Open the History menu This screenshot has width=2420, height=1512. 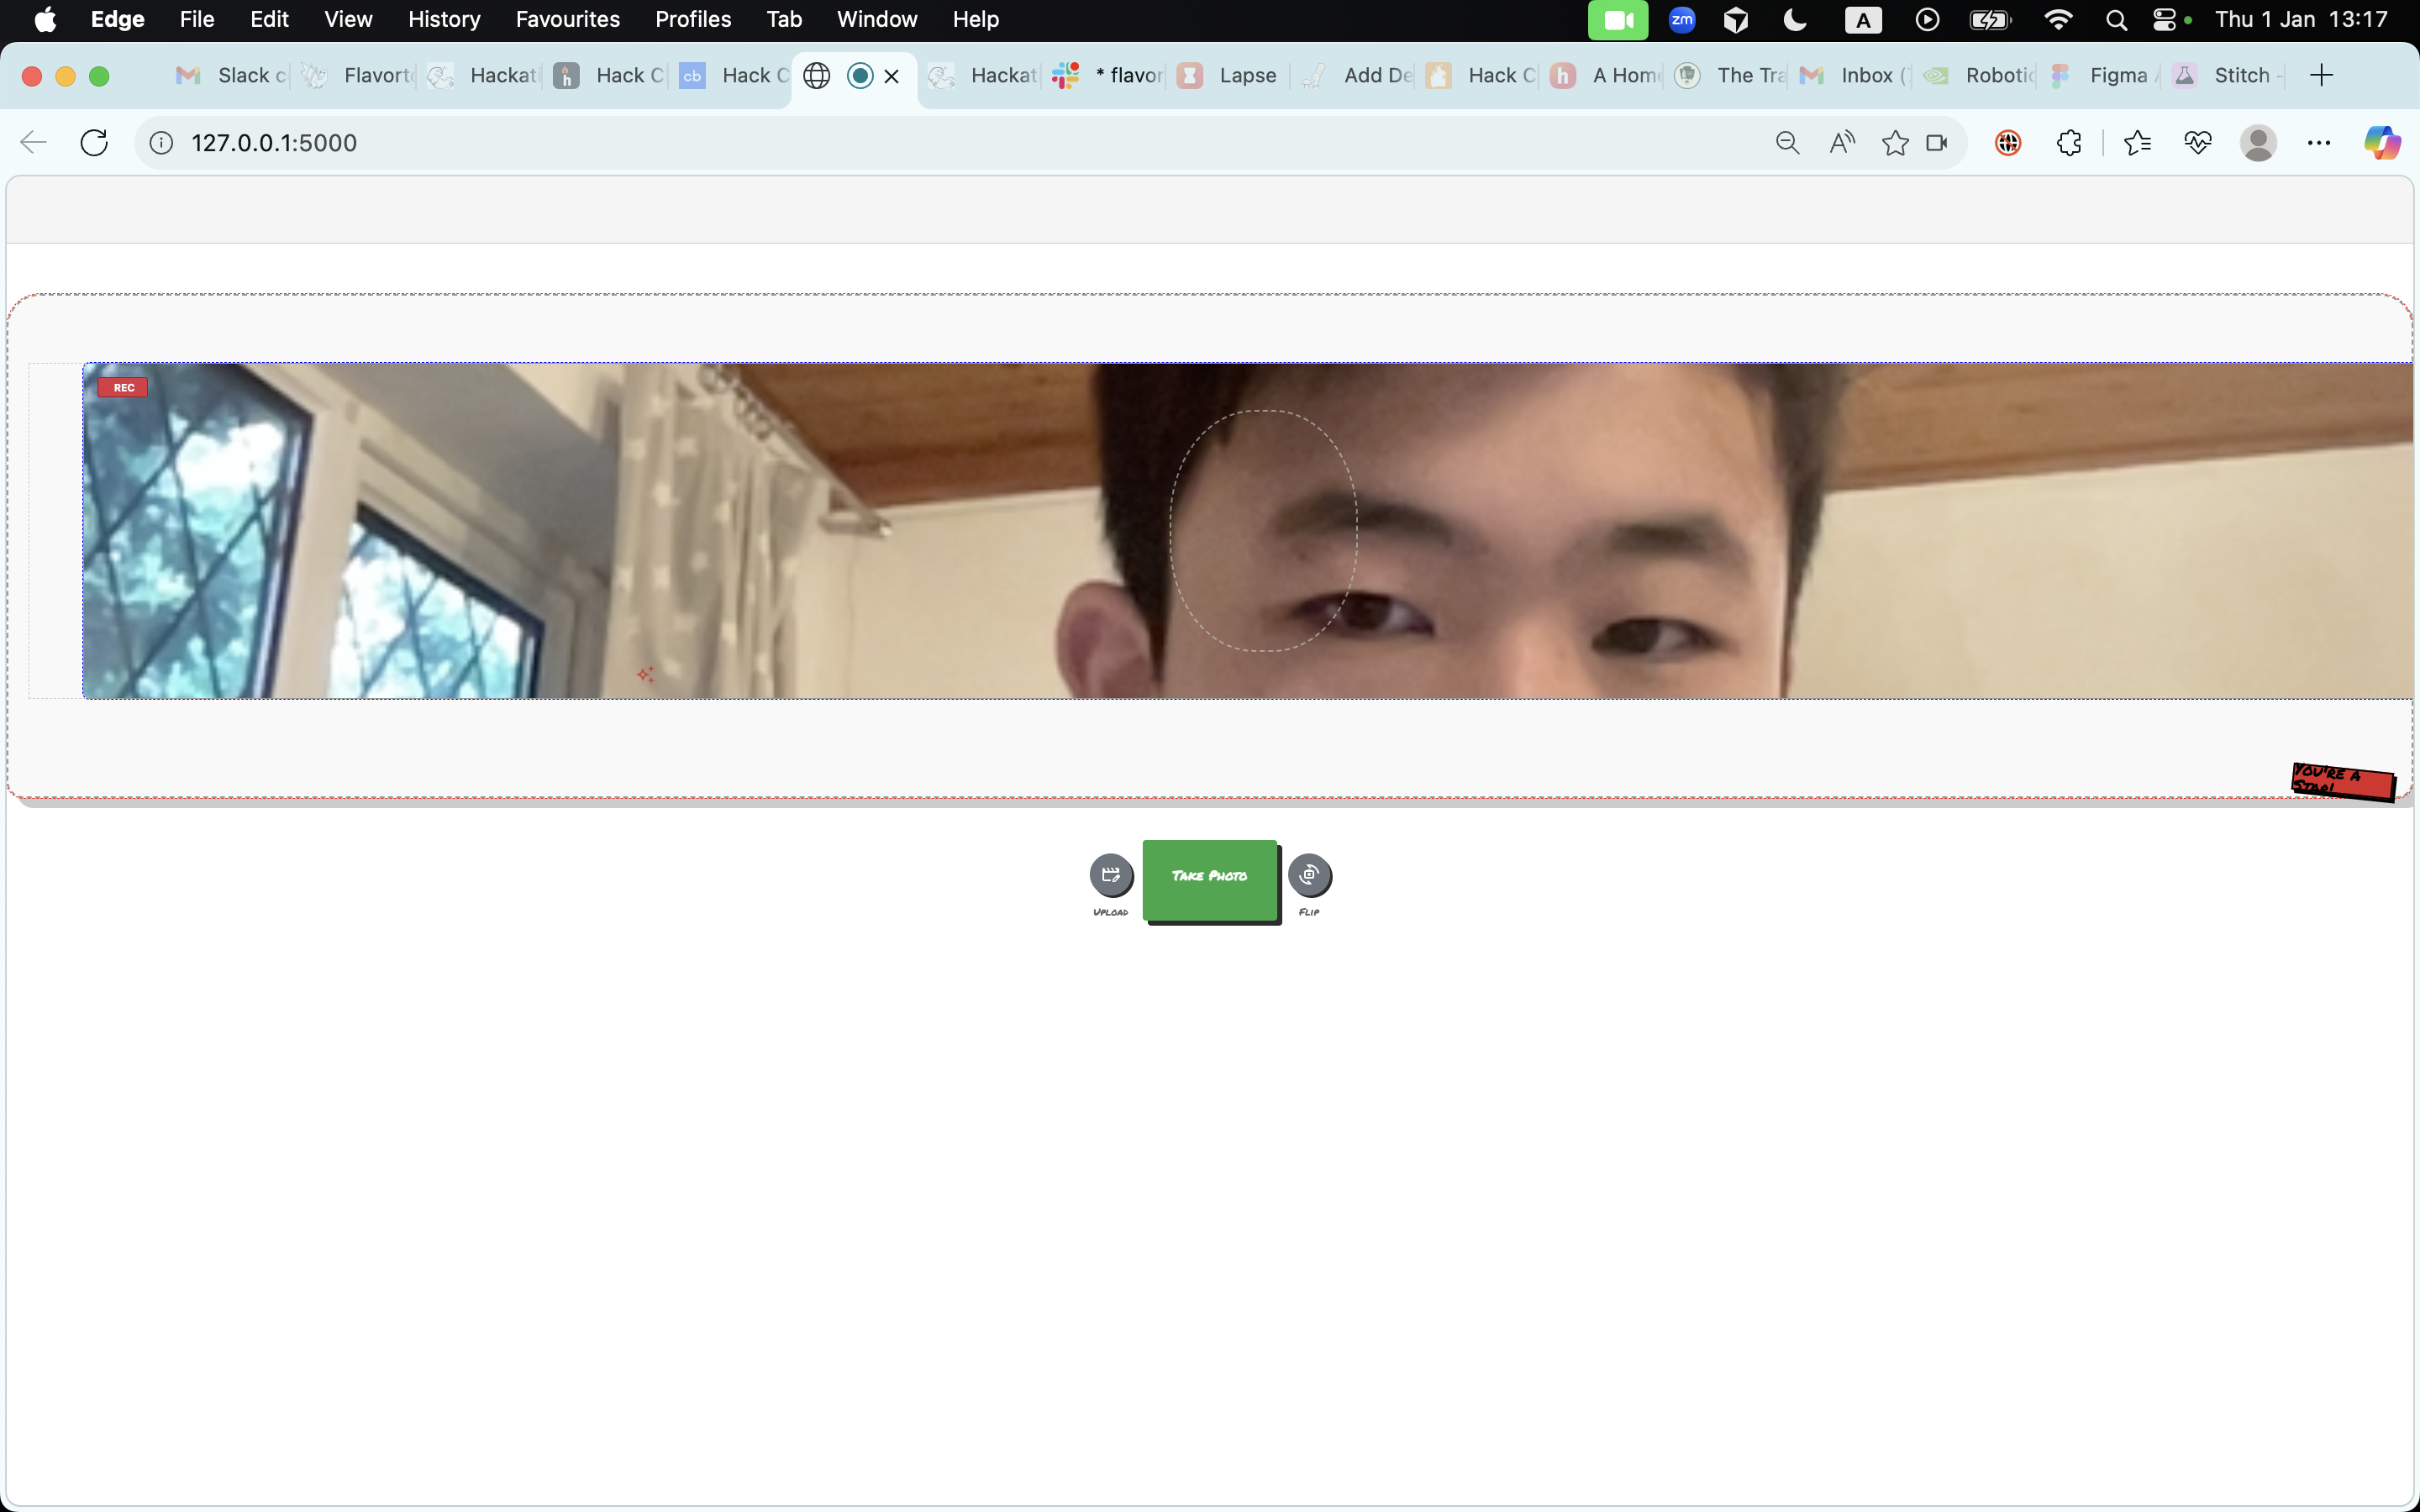(x=443, y=19)
